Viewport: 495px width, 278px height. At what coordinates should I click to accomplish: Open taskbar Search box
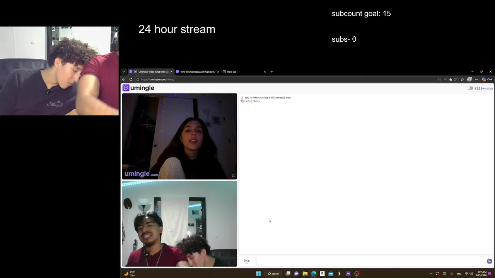pos(273,274)
